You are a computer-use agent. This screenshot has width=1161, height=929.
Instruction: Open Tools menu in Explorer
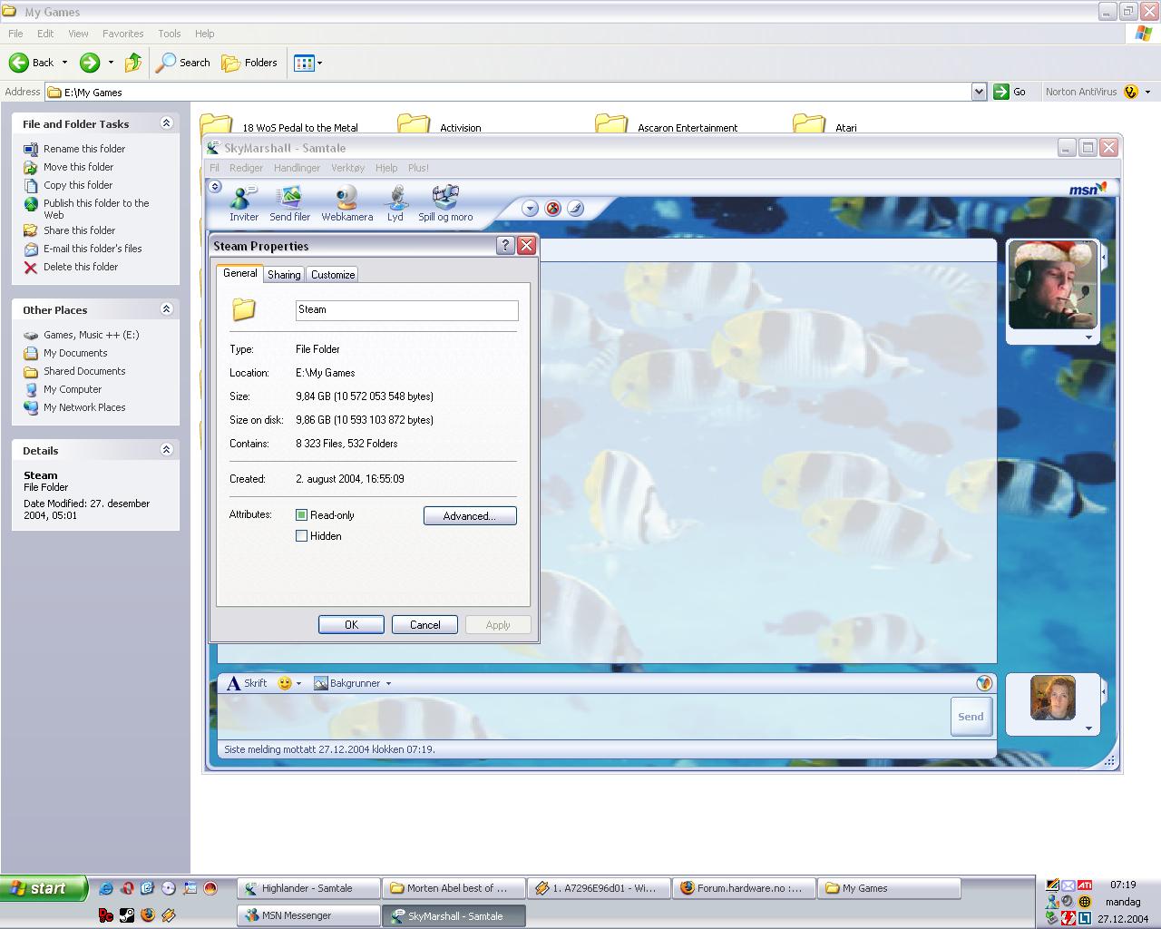tap(170, 34)
